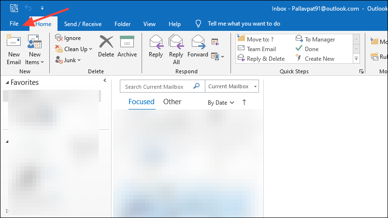Click Quick Steps gallery down arrow

(x=356, y=49)
